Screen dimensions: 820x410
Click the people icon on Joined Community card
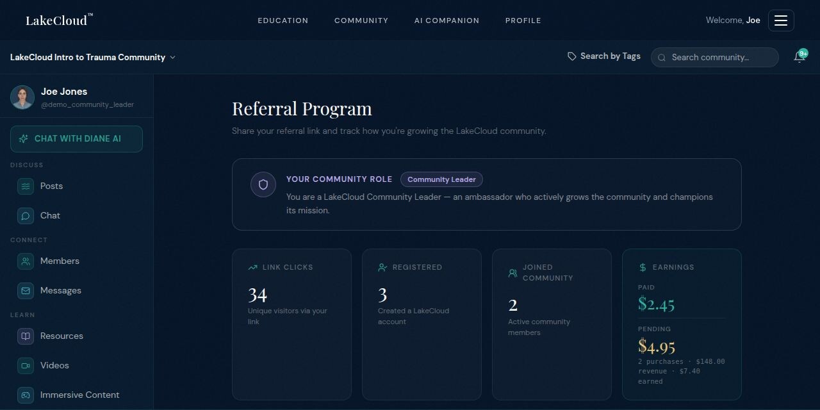pyautogui.click(x=512, y=273)
